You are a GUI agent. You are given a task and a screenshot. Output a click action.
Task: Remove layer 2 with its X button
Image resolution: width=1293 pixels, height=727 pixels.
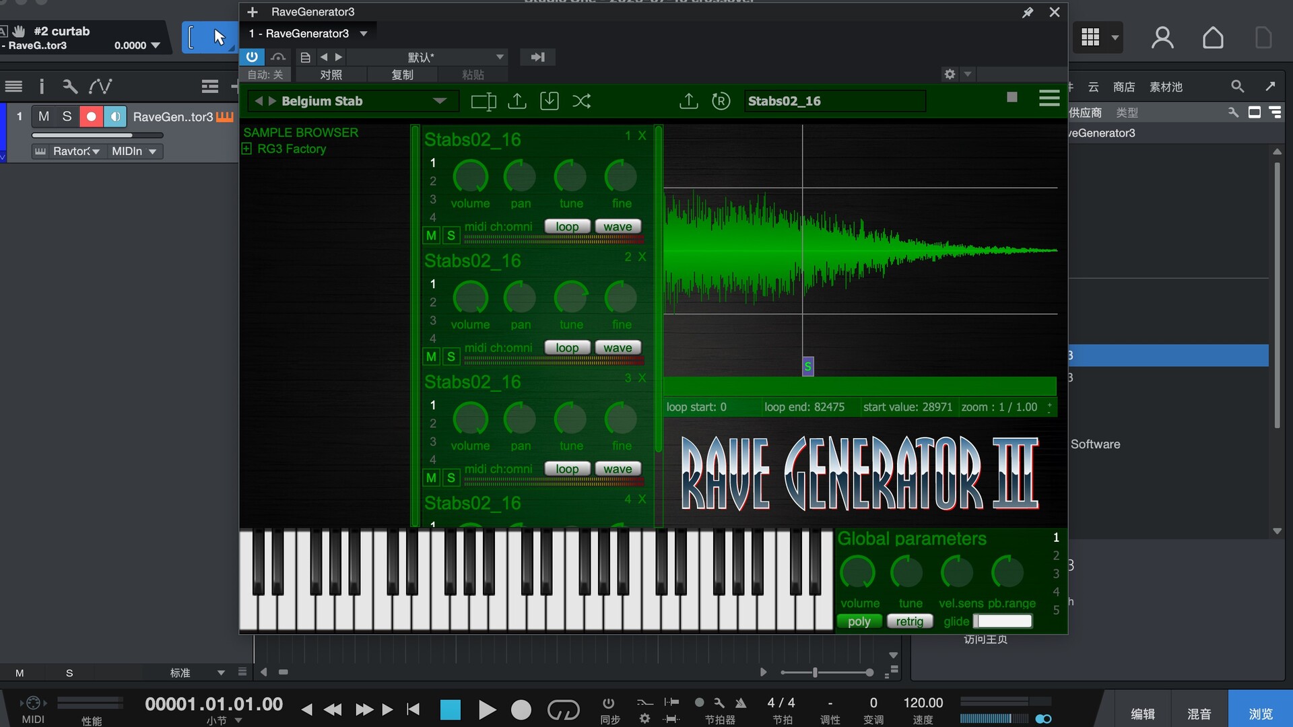[x=642, y=257]
